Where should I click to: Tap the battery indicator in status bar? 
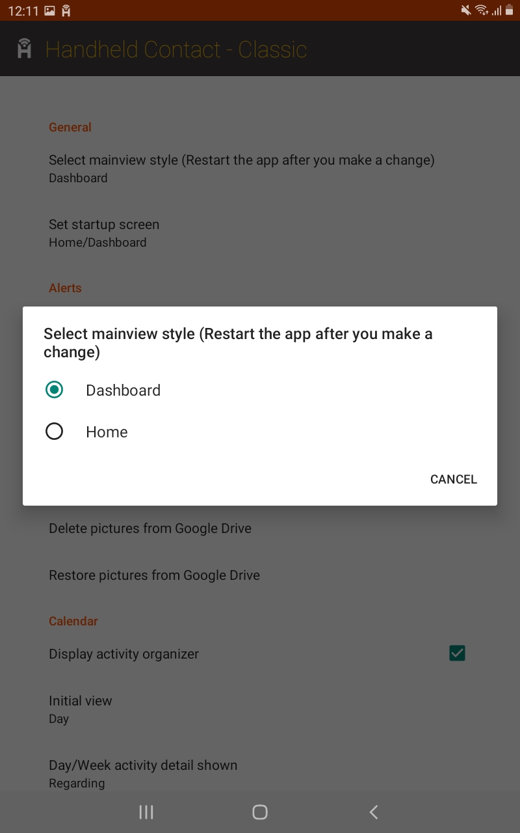509,10
